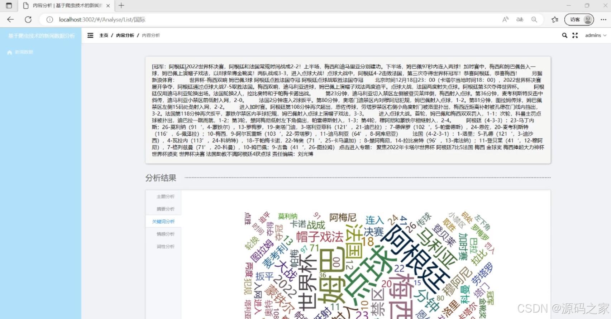Viewport: 611px width, 319px height.
Task: Click the home icon beside 新闻数据
Action: click(x=10, y=53)
